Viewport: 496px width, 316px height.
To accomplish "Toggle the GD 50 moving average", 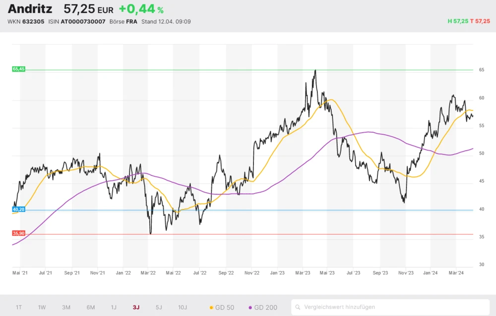I will click(x=223, y=307).
